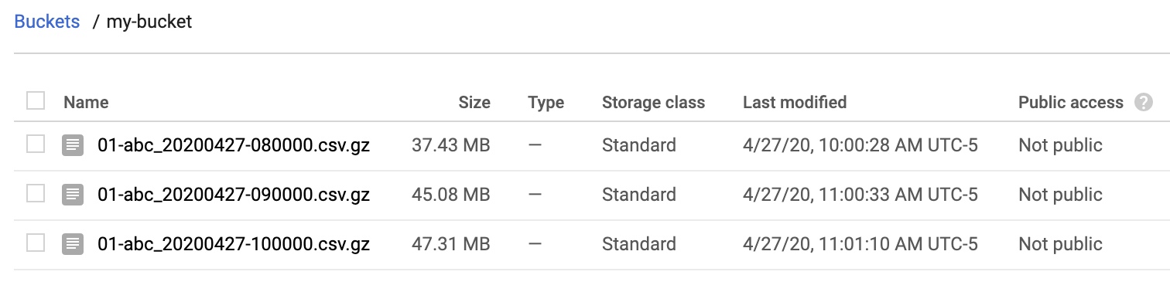This screenshot has height=292, width=1170.
Task: Click Not public status of 080000 file
Action: [1060, 145]
